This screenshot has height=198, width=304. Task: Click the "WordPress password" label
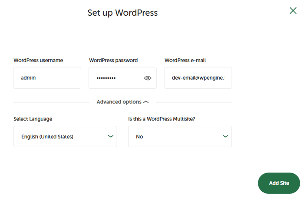[113, 60]
